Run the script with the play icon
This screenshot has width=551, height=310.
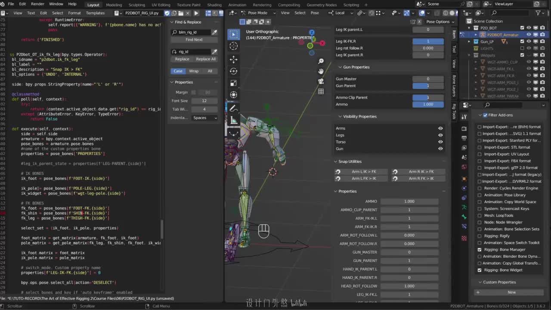(196, 13)
